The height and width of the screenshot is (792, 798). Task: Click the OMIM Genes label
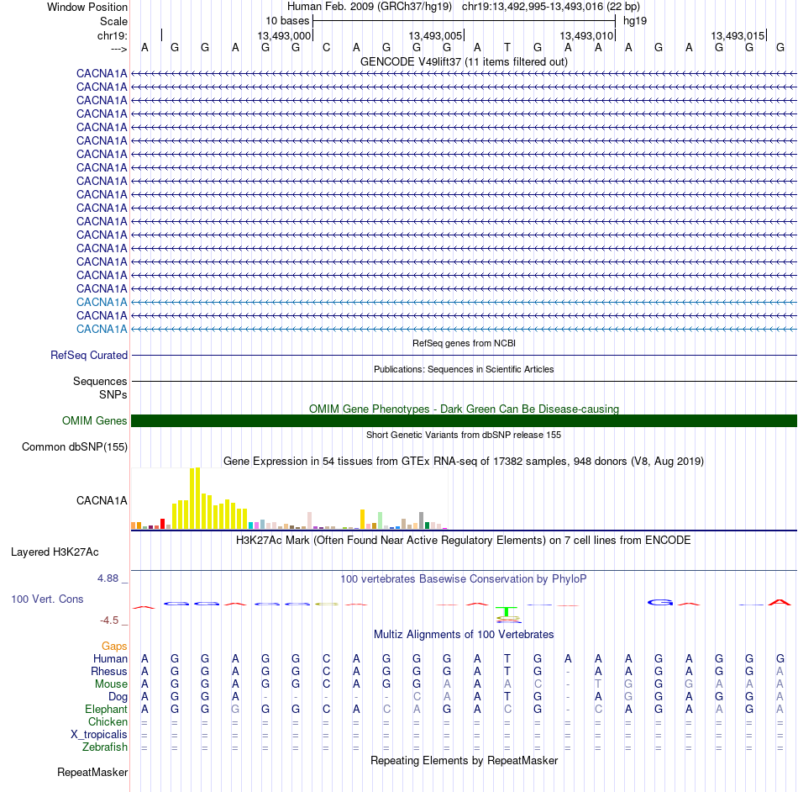pos(94,420)
